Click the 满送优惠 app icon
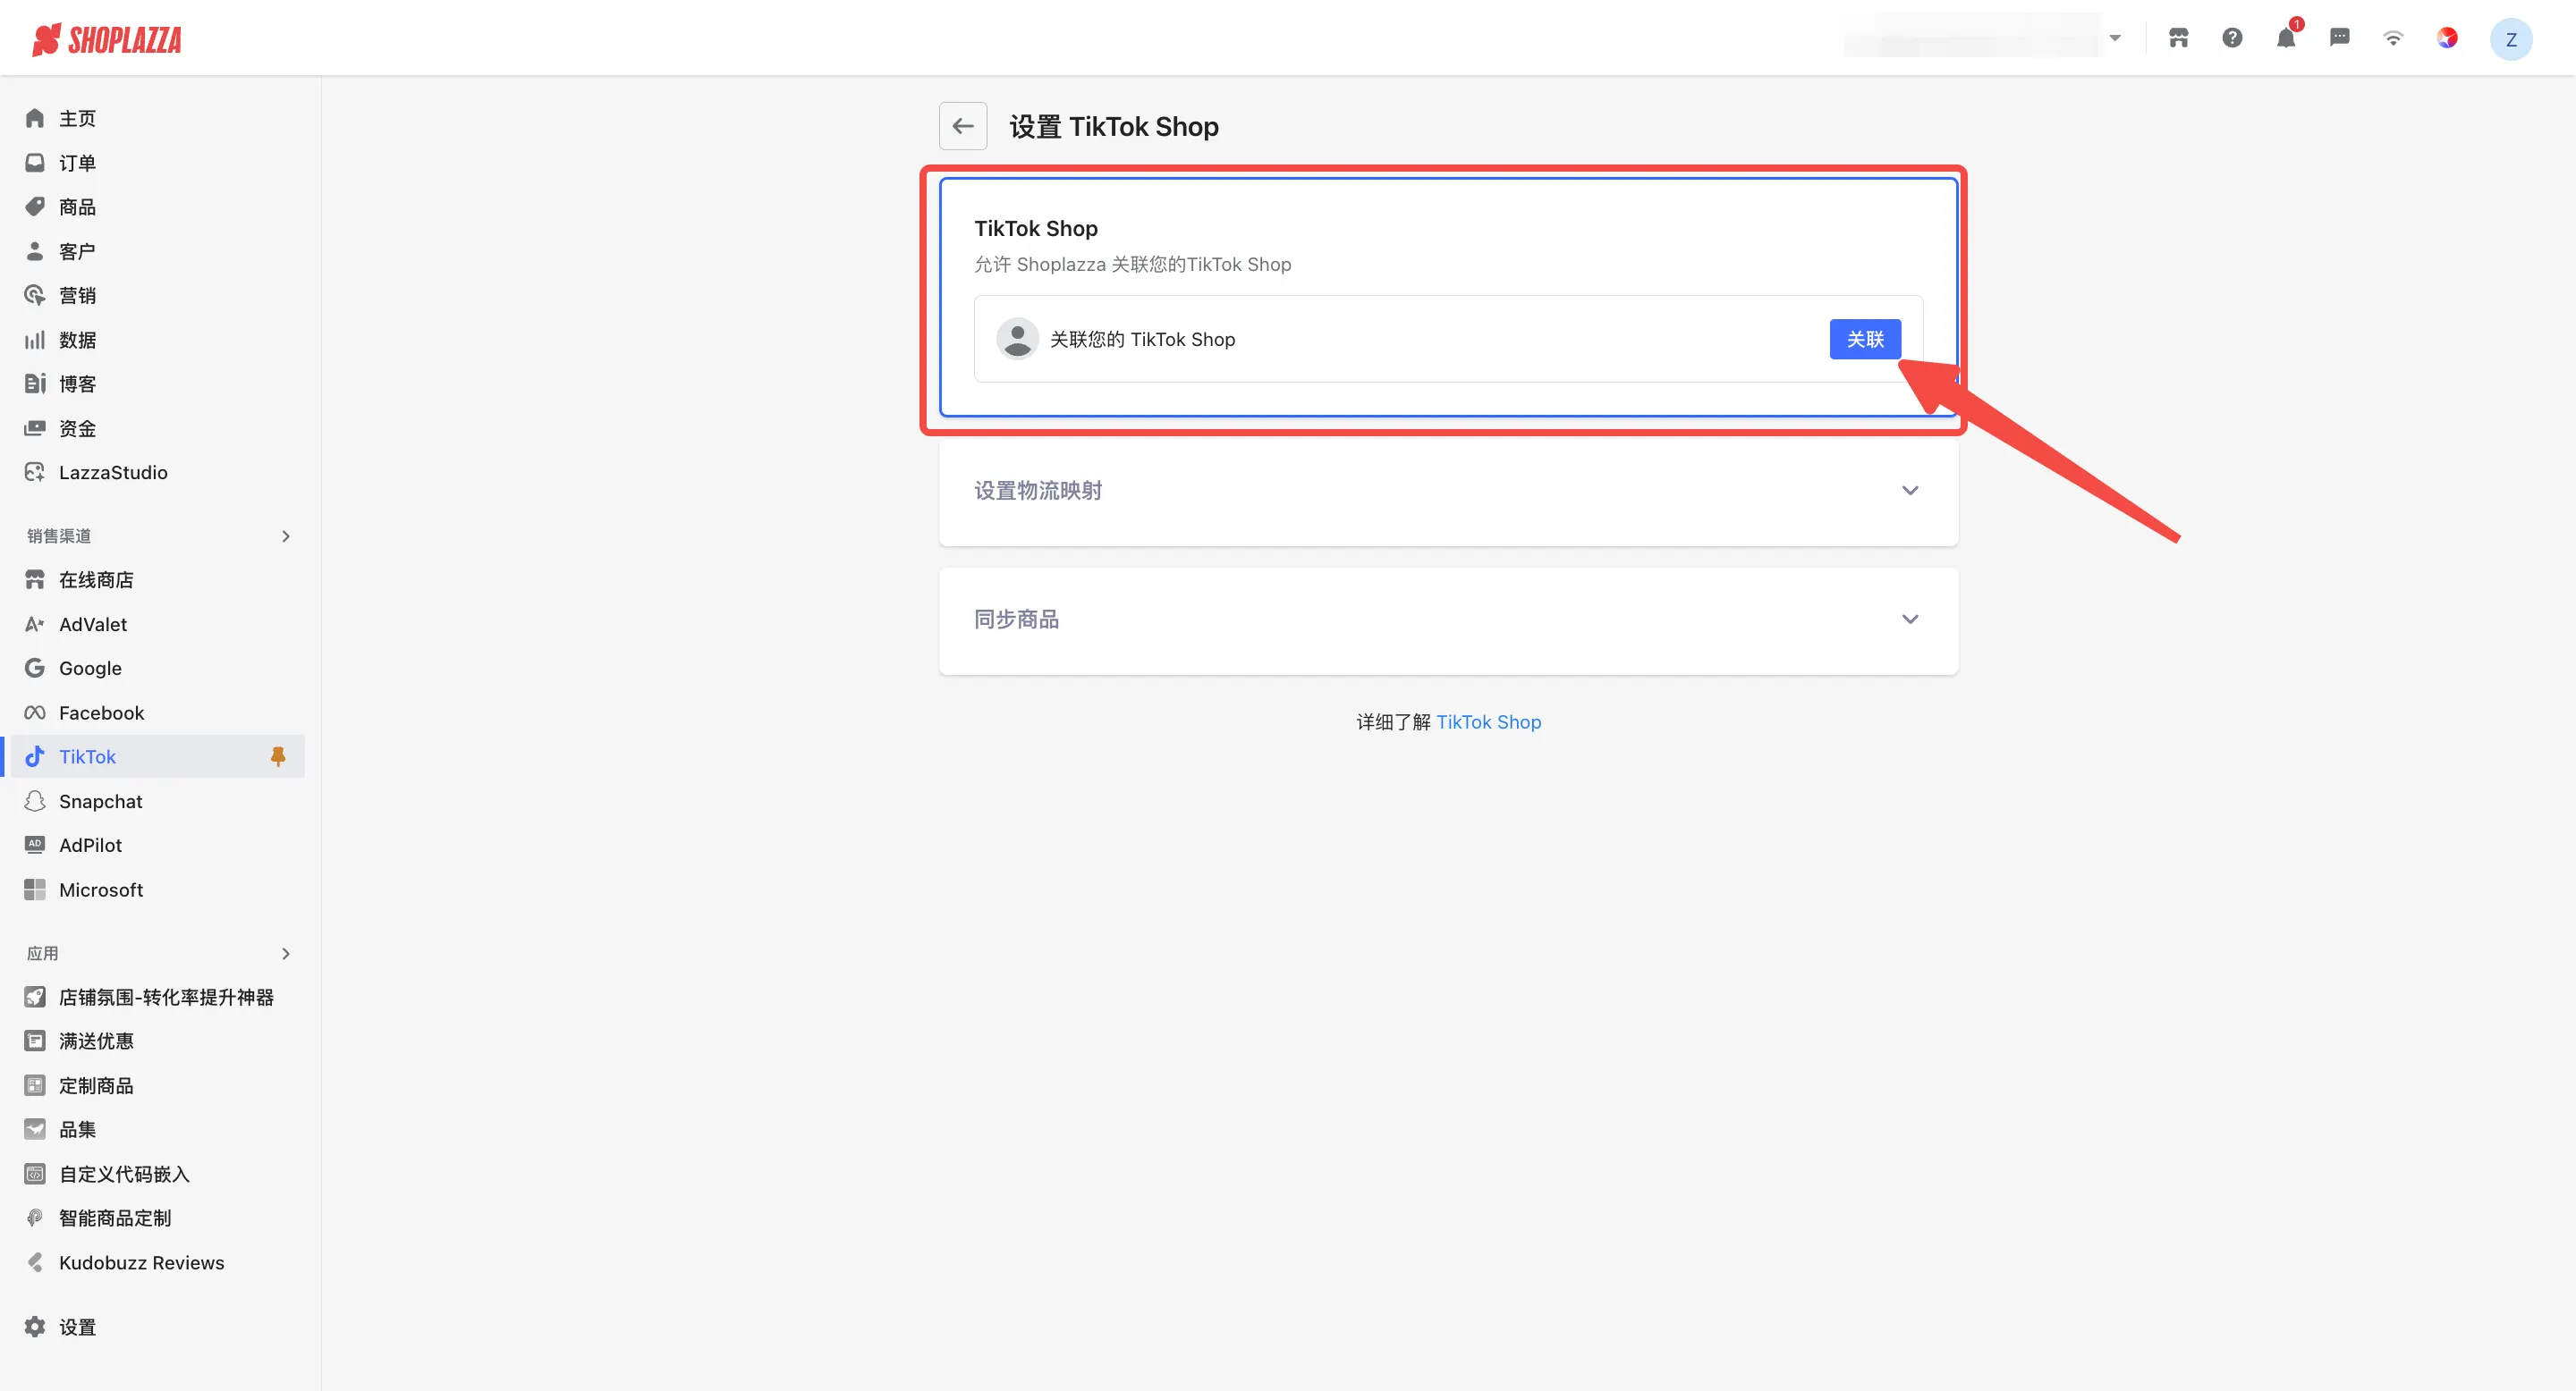2576x1391 pixels. (x=35, y=1041)
